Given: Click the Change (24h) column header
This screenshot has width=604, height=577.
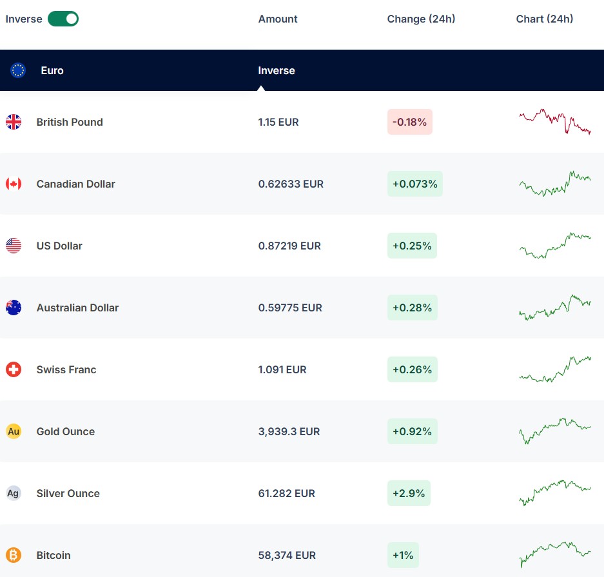Looking at the screenshot, I should click(421, 19).
